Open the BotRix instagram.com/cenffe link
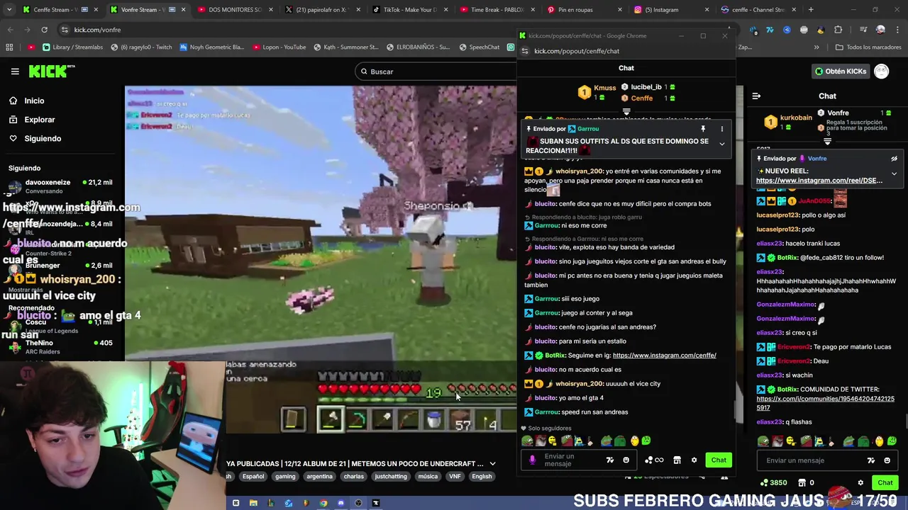 click(x=664, y=356)
